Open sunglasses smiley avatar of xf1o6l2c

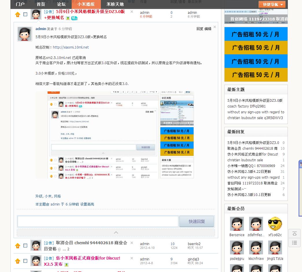coord(275,224)
